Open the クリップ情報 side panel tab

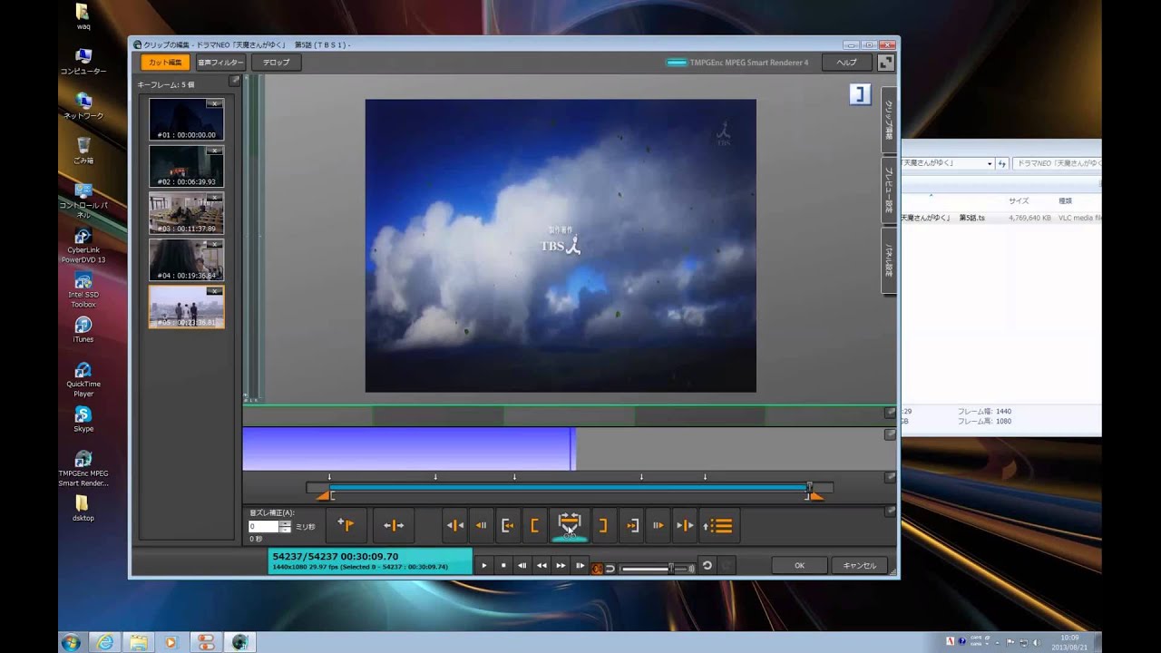point(888,119)
